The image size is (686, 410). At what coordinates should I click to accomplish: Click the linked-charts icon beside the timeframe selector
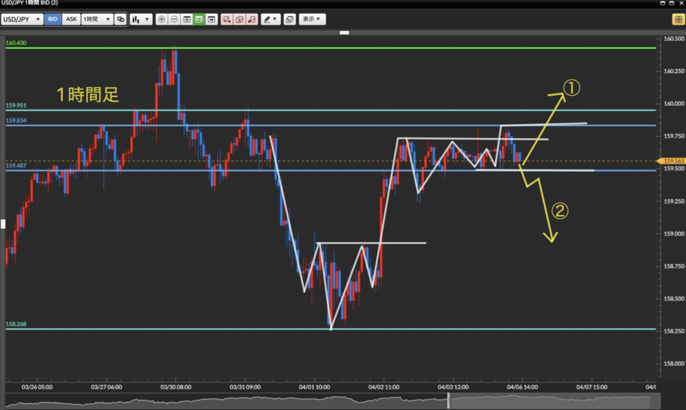(121, 19)
